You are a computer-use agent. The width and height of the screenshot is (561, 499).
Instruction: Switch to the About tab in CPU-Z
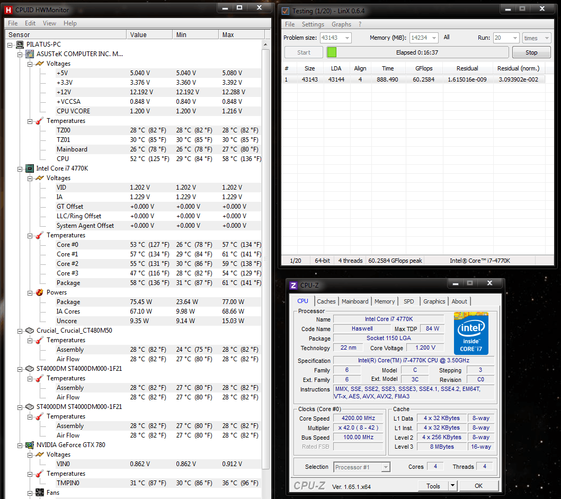[459, 301]
